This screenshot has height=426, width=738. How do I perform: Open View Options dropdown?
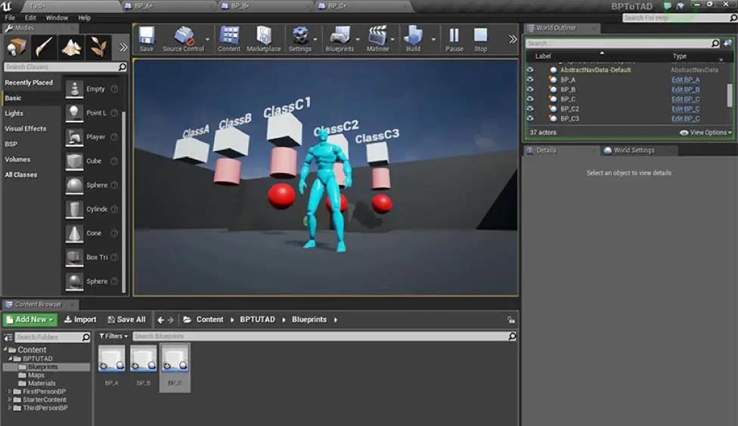point(706,133)
